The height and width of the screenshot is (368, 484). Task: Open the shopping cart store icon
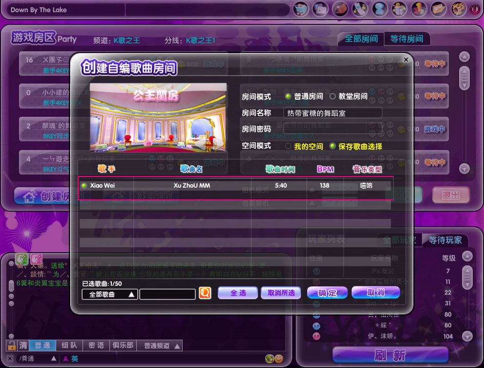click(x=300, y=9)
